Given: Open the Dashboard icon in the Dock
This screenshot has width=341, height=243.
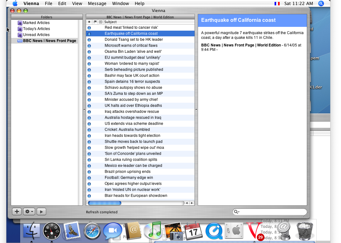Looking at the screenshot, I should point(52,231).
